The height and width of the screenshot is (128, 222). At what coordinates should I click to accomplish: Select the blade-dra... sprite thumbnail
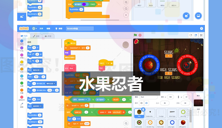pyautogui.click(x=150, y=113)
